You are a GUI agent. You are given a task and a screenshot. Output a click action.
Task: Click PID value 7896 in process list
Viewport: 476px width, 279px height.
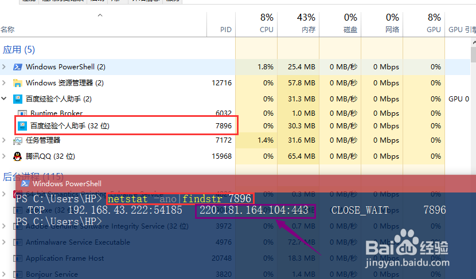[x=224, y=125]
